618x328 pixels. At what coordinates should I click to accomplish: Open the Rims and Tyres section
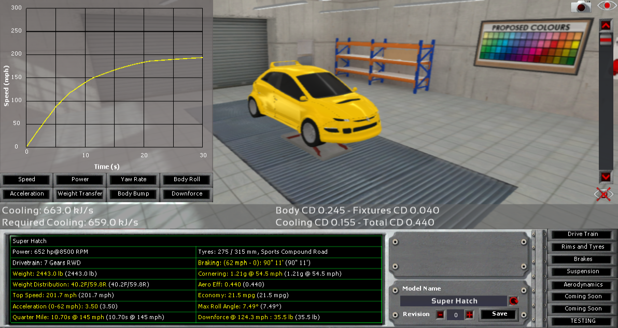tap(583, 247)
